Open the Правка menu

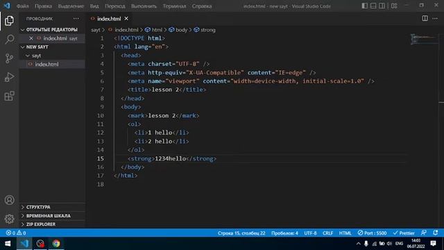coord(43,6)
